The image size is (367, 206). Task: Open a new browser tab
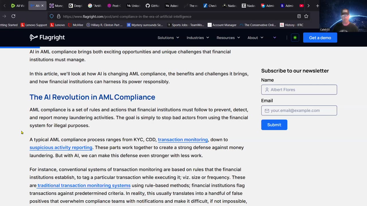point(317,6)
